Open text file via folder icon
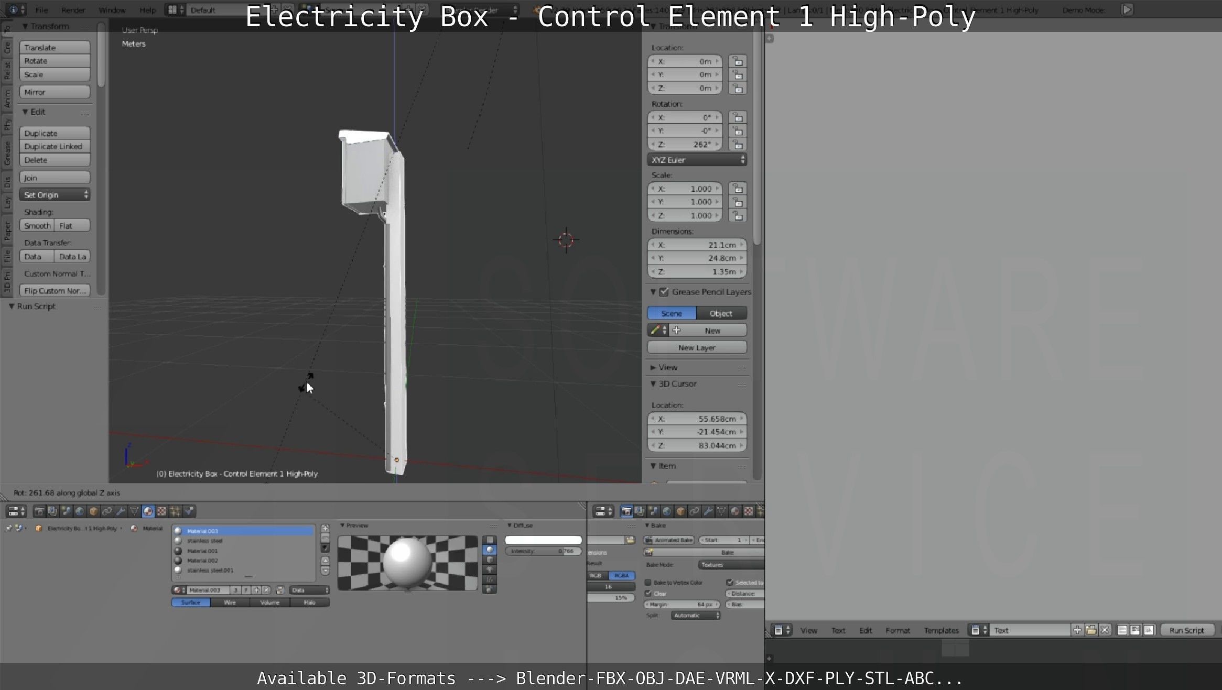1222x690 pixels. click(1091, 630)
